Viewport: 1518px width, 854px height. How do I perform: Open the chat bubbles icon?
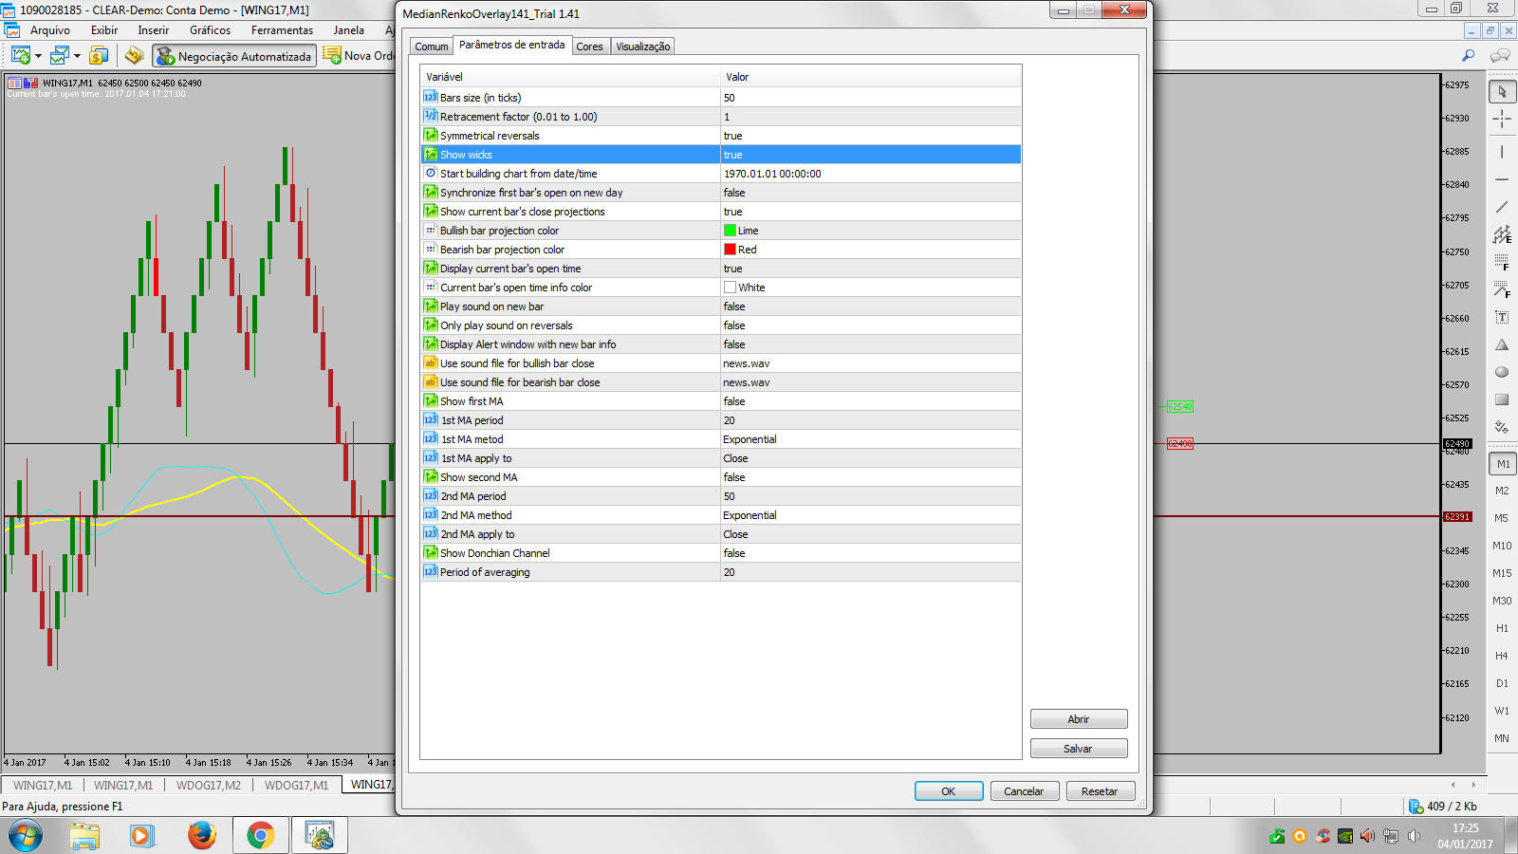[x=1500, y=56]
